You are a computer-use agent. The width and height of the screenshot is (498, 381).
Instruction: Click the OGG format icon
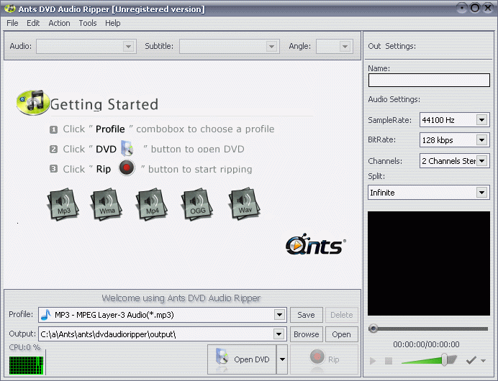tap(197, 204)
